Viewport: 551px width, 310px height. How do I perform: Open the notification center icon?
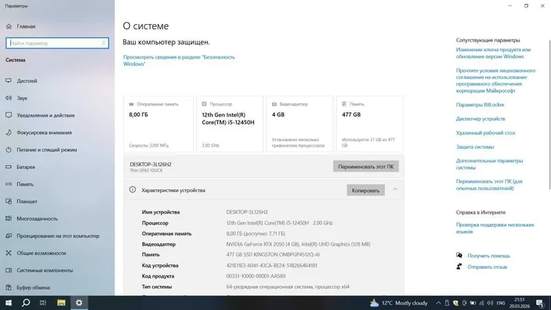540,303
